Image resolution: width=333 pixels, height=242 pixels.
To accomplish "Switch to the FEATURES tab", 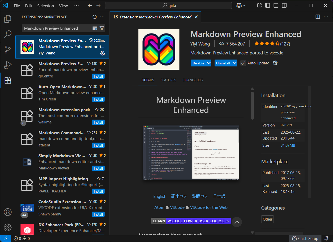I will click(168, 80).
